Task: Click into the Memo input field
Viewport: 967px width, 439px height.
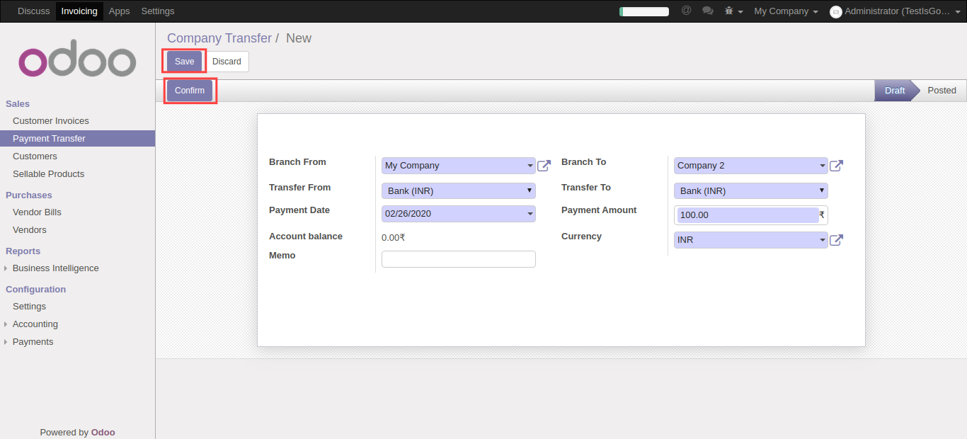Action: [x=458, y=259]
